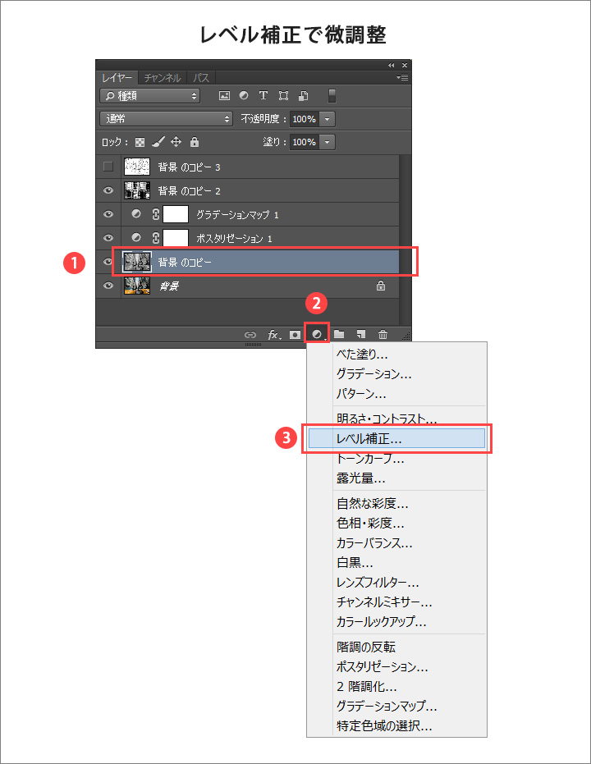Image resolution: width=591 pixels, height=764 pixels.
Task: Click mask link icon on ポスタリゼーション 1
Action: [x=156, y=238]
